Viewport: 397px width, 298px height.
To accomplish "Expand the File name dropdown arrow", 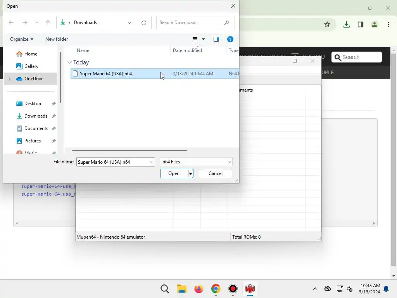I will (x=152, y=162).
